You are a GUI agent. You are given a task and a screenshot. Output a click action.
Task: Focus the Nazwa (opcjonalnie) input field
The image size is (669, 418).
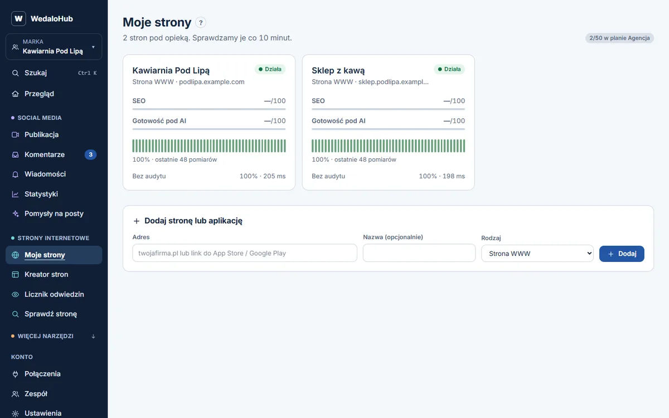[x=419, y=253]
